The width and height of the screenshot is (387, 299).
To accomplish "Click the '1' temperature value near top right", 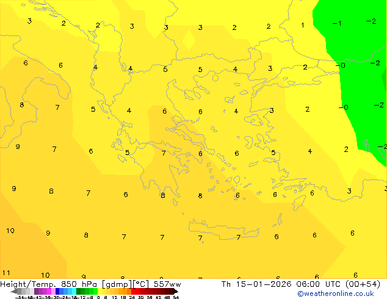I will coord(303,25).
